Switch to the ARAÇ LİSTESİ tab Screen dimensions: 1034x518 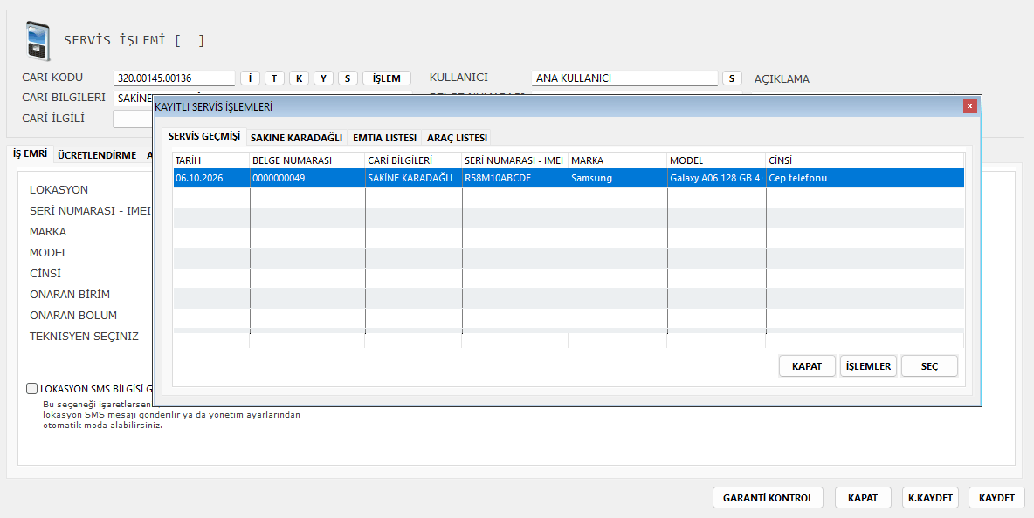[457, 138]
